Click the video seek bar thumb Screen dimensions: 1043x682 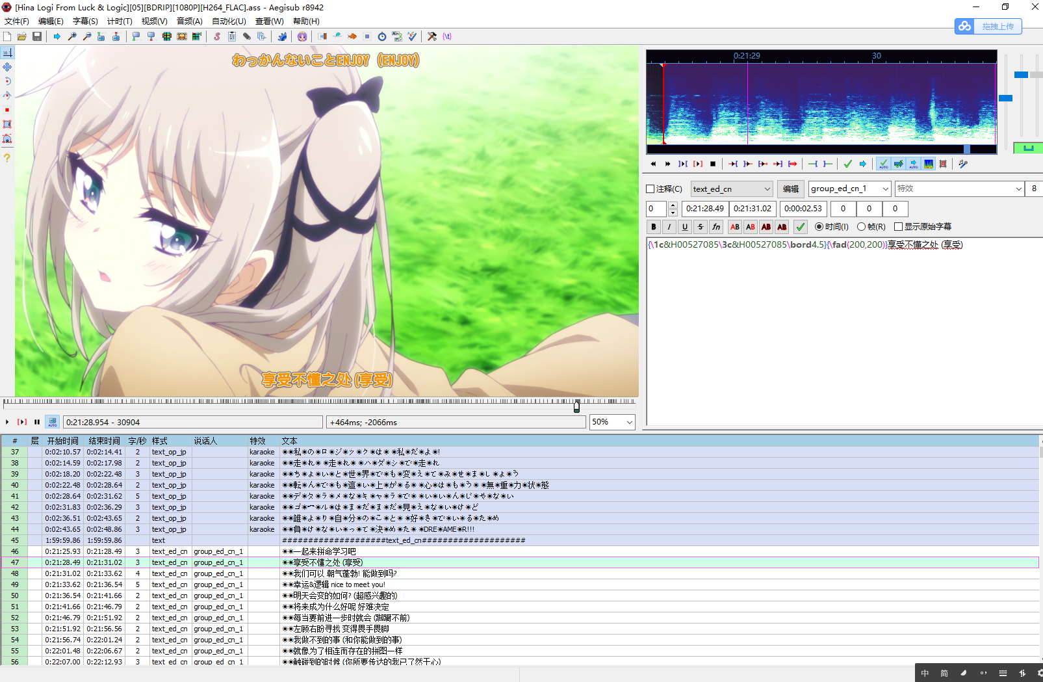pyautogui.click(x=576, y=406)
